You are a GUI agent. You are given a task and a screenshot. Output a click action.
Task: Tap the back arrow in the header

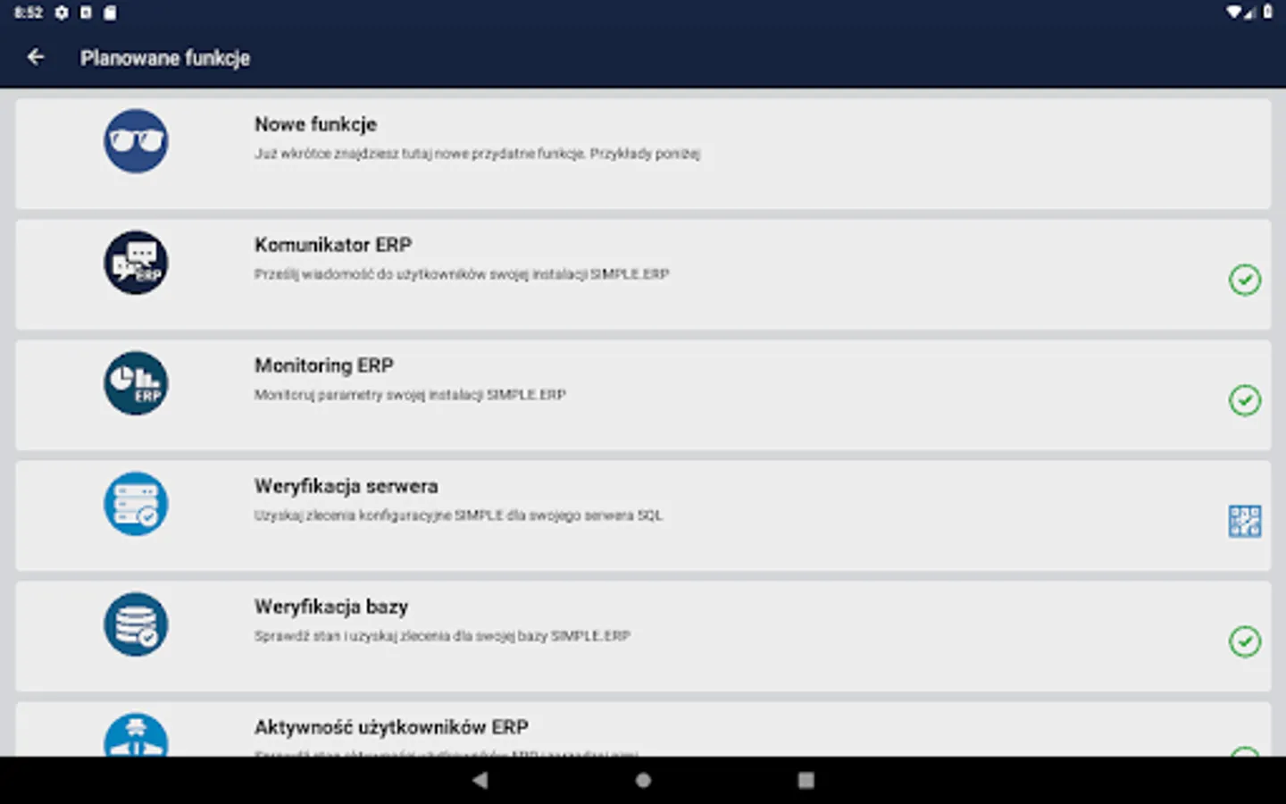pos(36,57)
